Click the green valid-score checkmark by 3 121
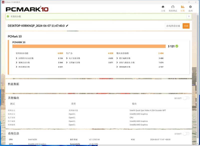This screenshot has width=200, height=146. 177,46
